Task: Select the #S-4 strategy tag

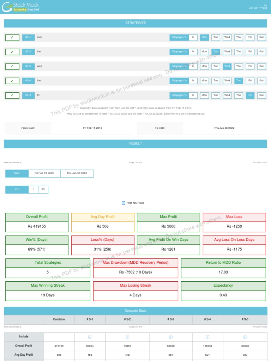Action: [28, 81]
